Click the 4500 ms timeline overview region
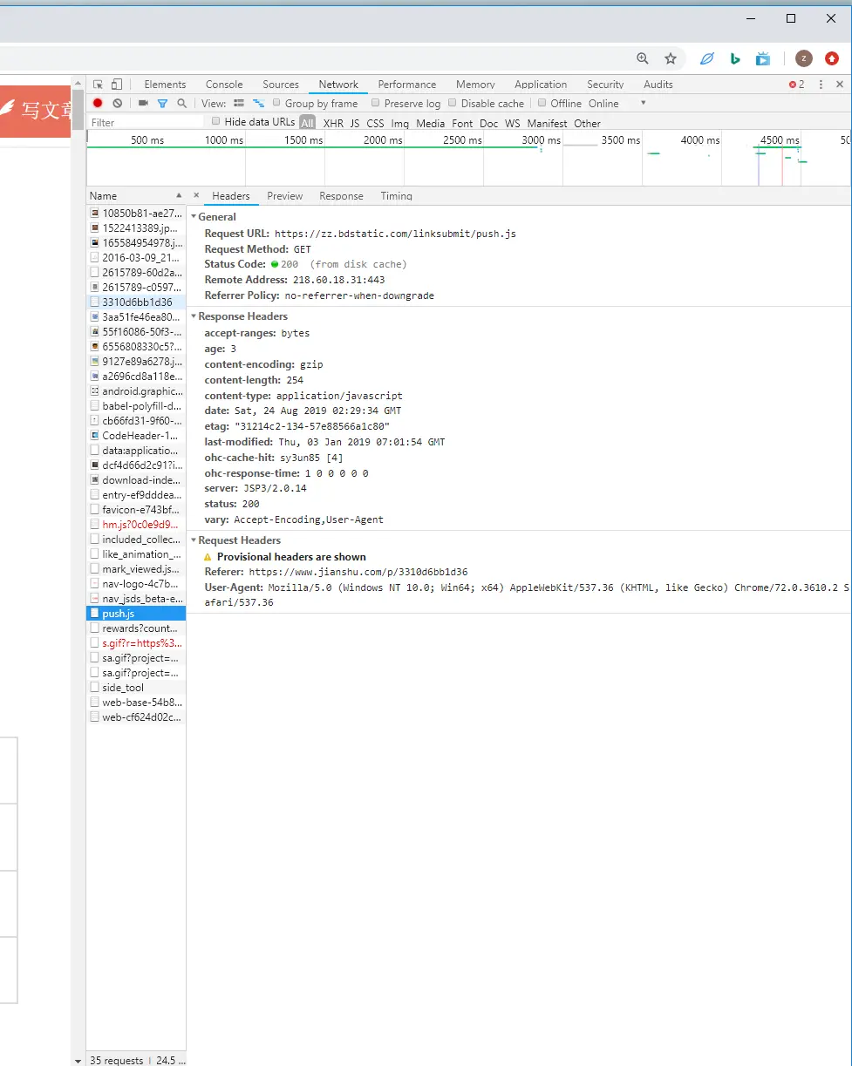852x1066 pixels. click(x=779, y=140)
